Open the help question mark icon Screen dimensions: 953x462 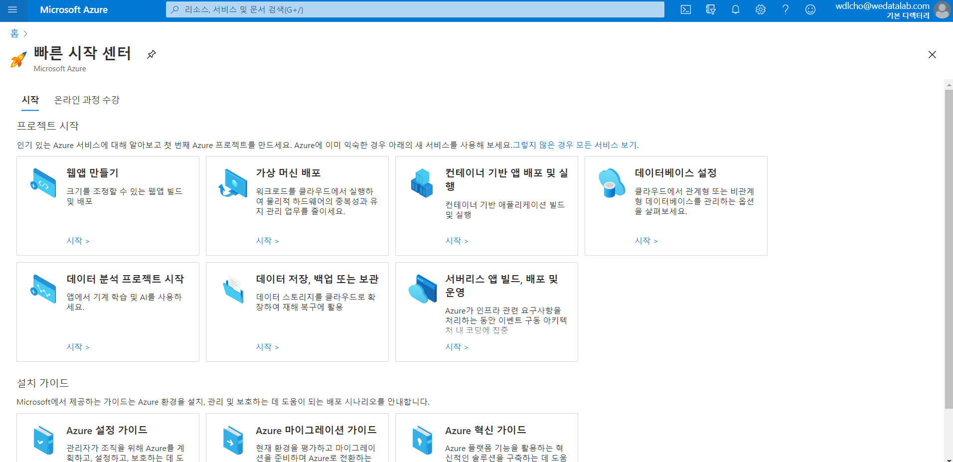(786, 9)
